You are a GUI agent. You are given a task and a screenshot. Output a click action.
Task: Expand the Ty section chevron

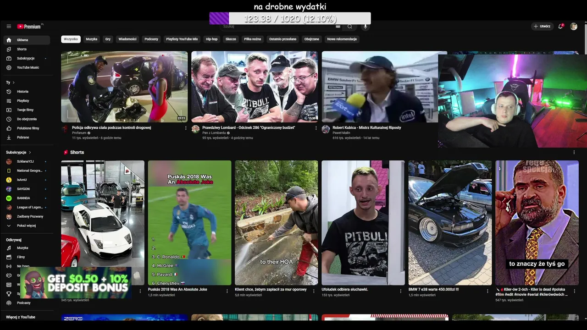pyautogui.click(x=13, y=82)
